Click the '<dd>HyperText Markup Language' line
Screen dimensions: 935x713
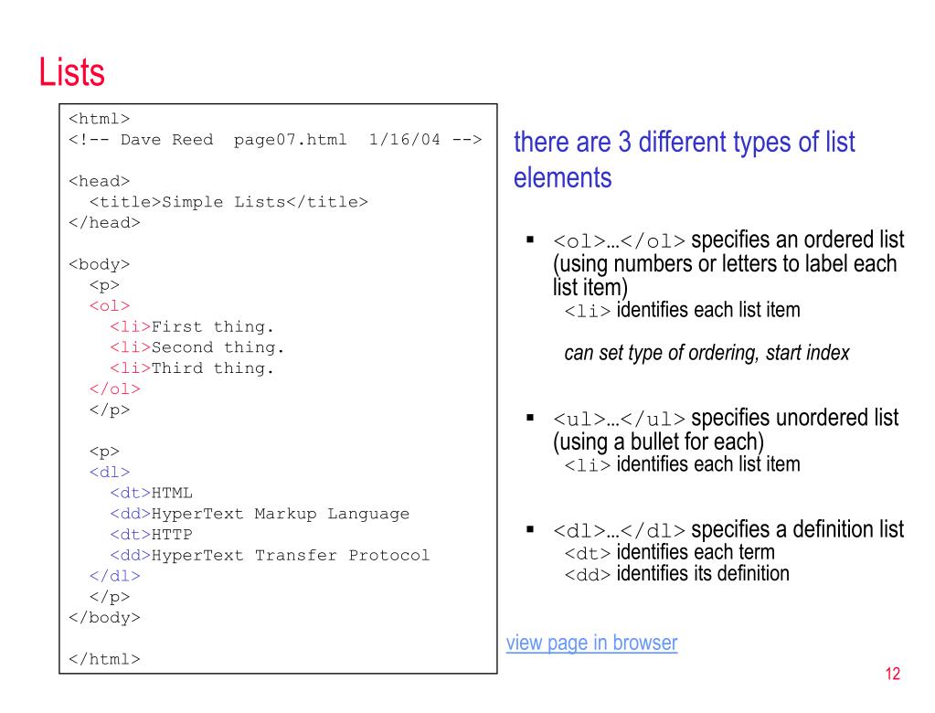click(260, 514)
